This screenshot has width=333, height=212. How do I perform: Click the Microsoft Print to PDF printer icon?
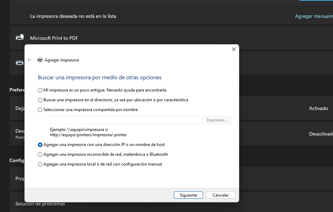click(20, 38)
